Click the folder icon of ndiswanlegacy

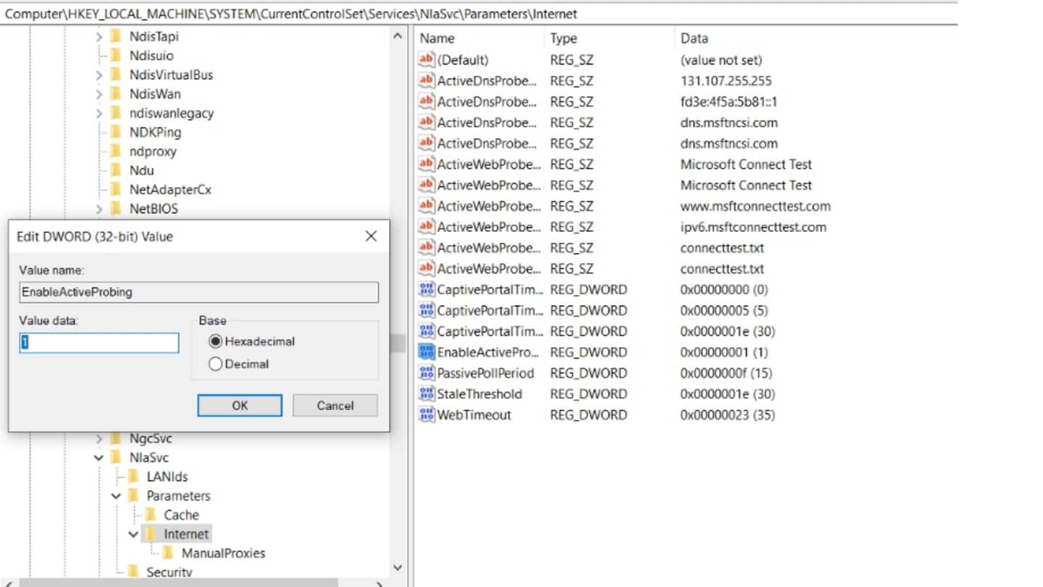(116, 113)
